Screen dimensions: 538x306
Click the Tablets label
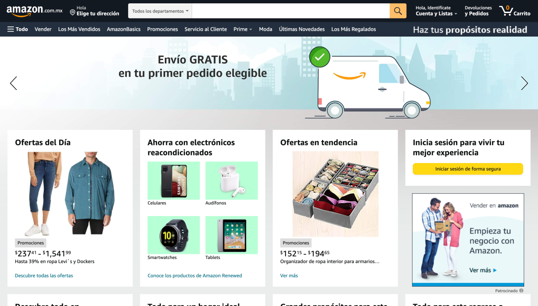click(x=213, y=257)
